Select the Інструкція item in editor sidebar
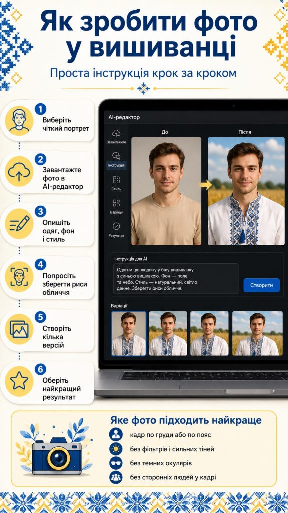 [116, 160]
